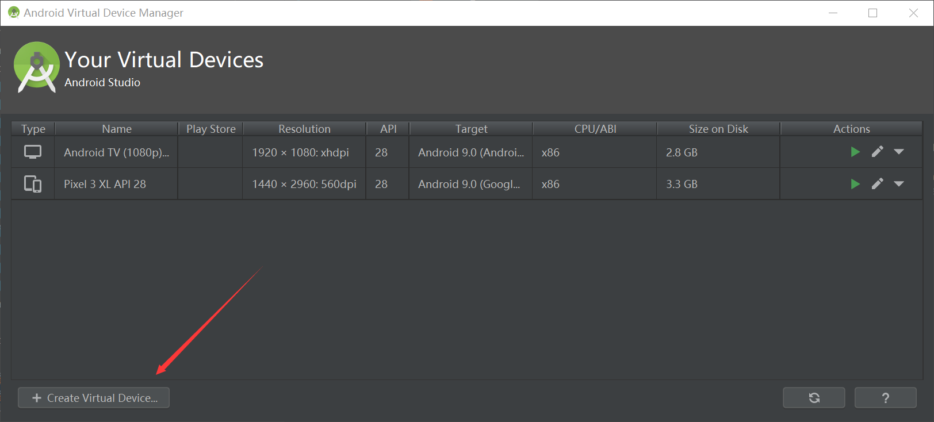This screenshot has width=934, height=422.
Task: Click the 'Android 9.0 (Googl...' target cell
Action: [471, 184]
